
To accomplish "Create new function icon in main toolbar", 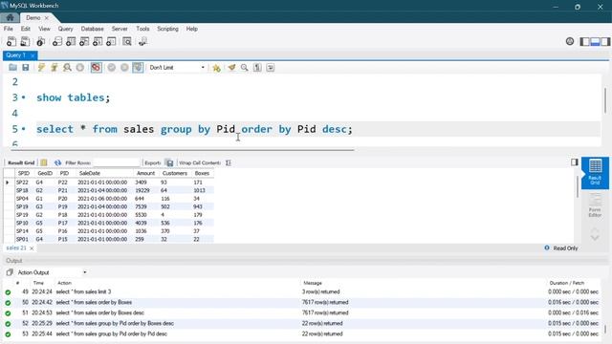I will pyautogui.click(x=111, y=41).
